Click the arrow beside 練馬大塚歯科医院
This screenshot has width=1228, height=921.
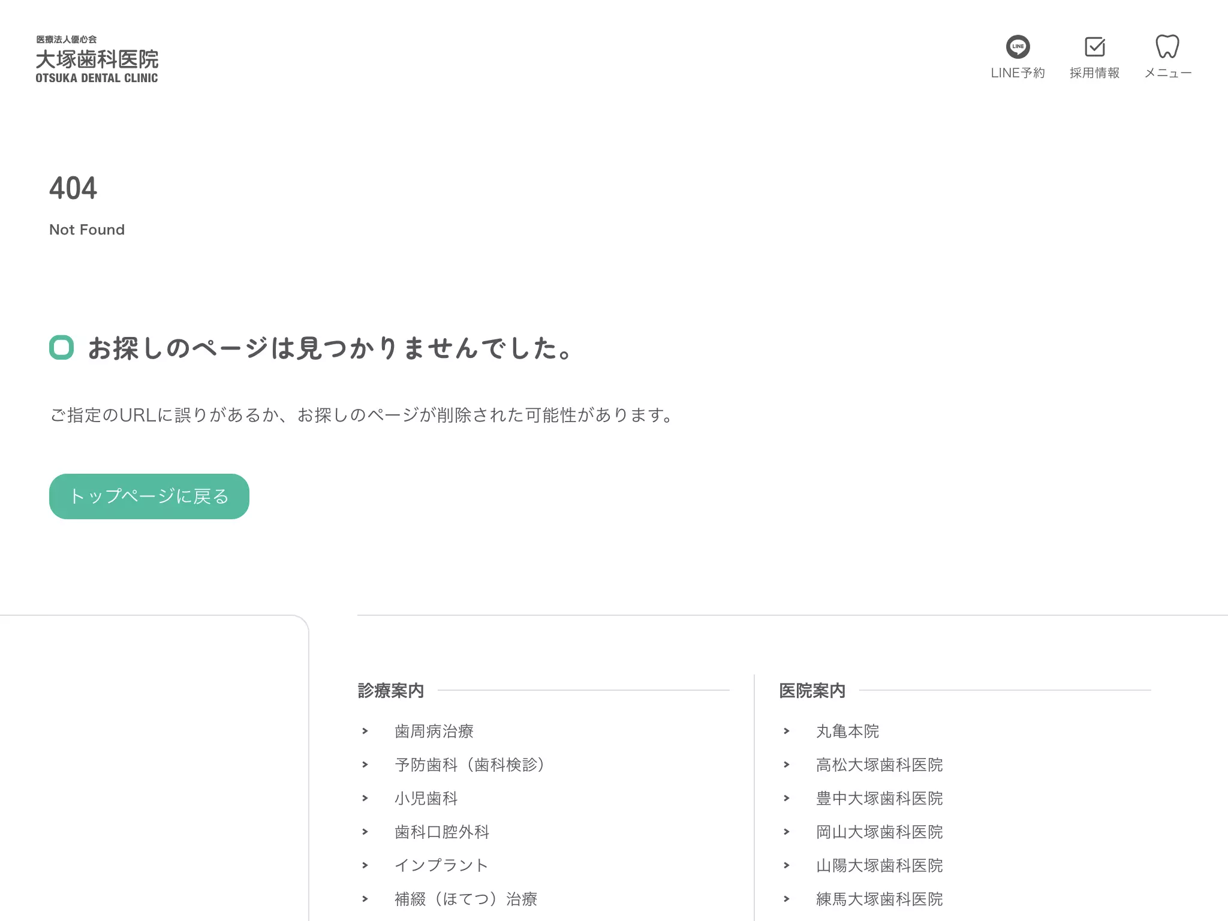pyautogui.click(x=787, y=899)
